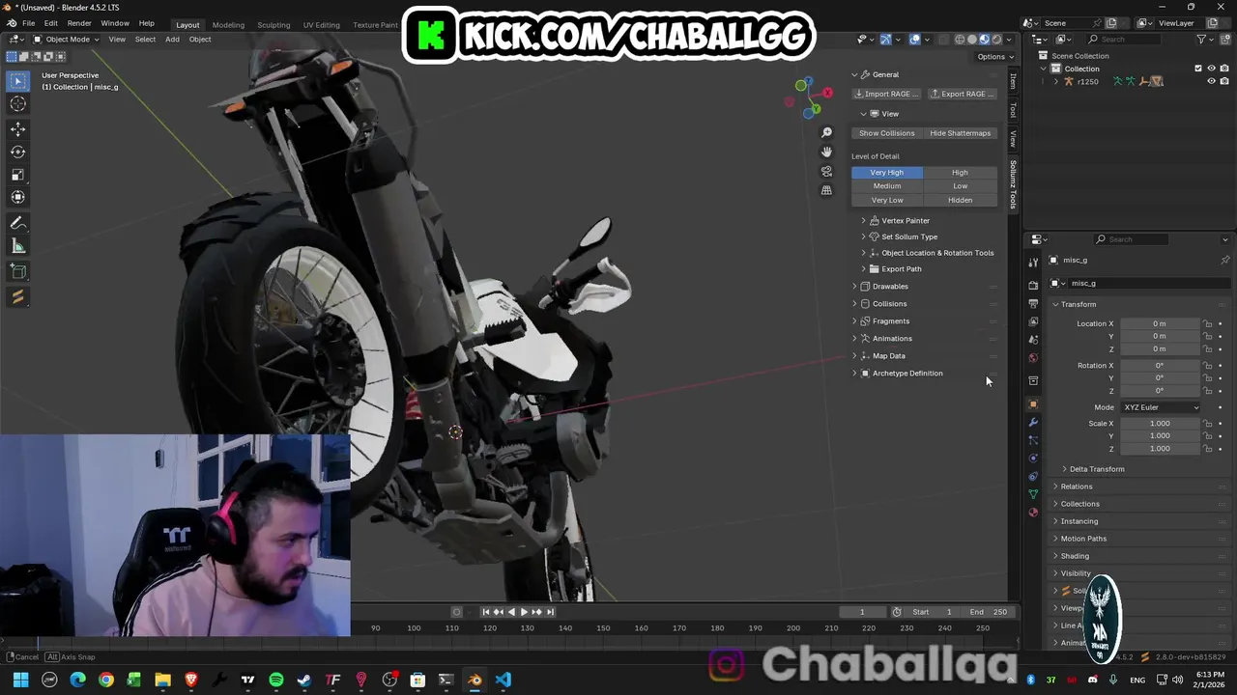Switch to the UV Editing workspace tab
1237x695 pixels.
pyautogui.click(x=321, y=24)
